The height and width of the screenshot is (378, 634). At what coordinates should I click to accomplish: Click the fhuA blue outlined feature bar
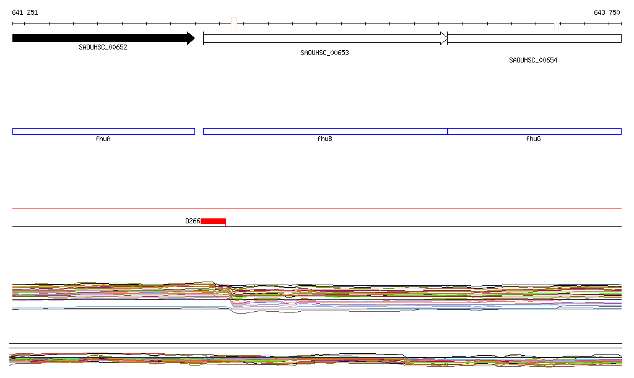pos(103,131)
